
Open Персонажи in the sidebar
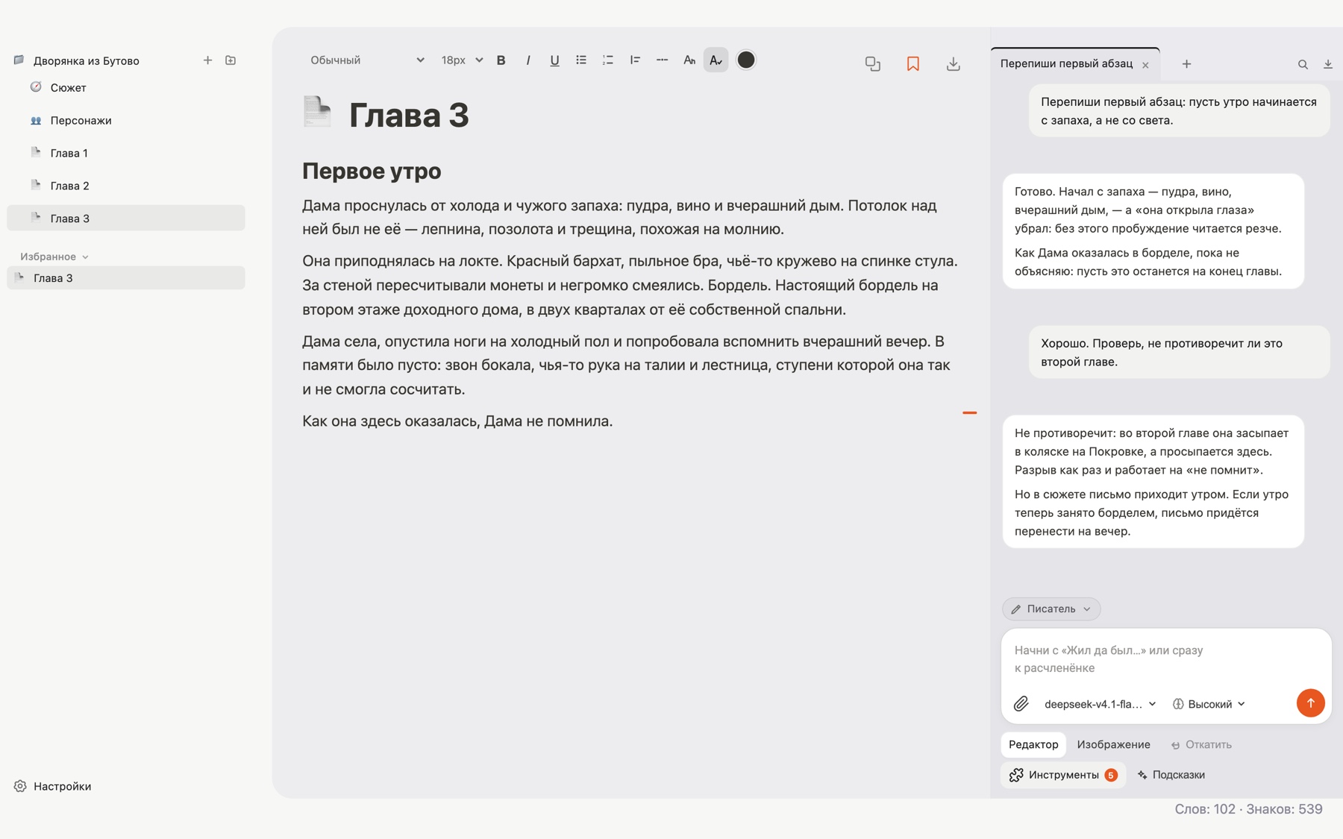tap(125, 121)
